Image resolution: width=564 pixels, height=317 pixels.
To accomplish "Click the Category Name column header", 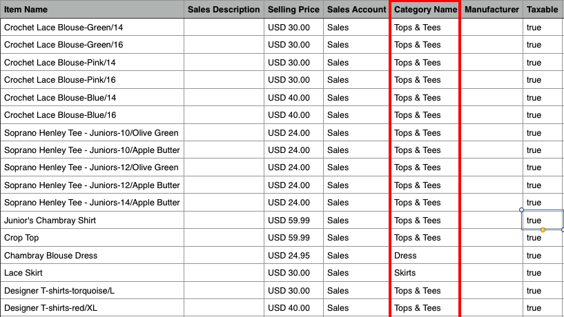I will (425, 10).
